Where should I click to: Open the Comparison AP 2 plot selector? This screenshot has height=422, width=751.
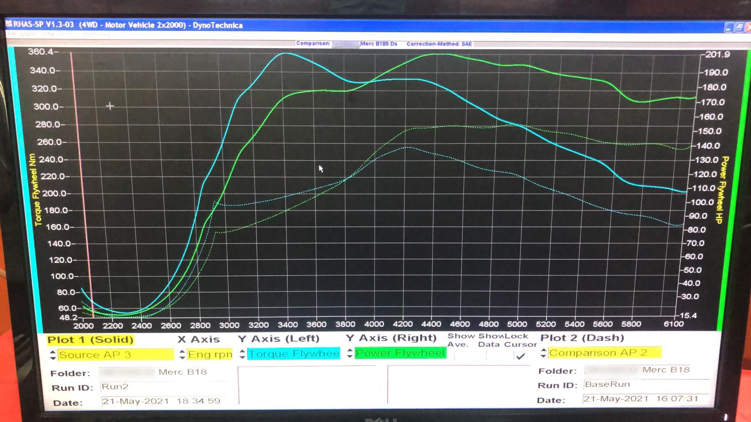[x=604, y=353]
